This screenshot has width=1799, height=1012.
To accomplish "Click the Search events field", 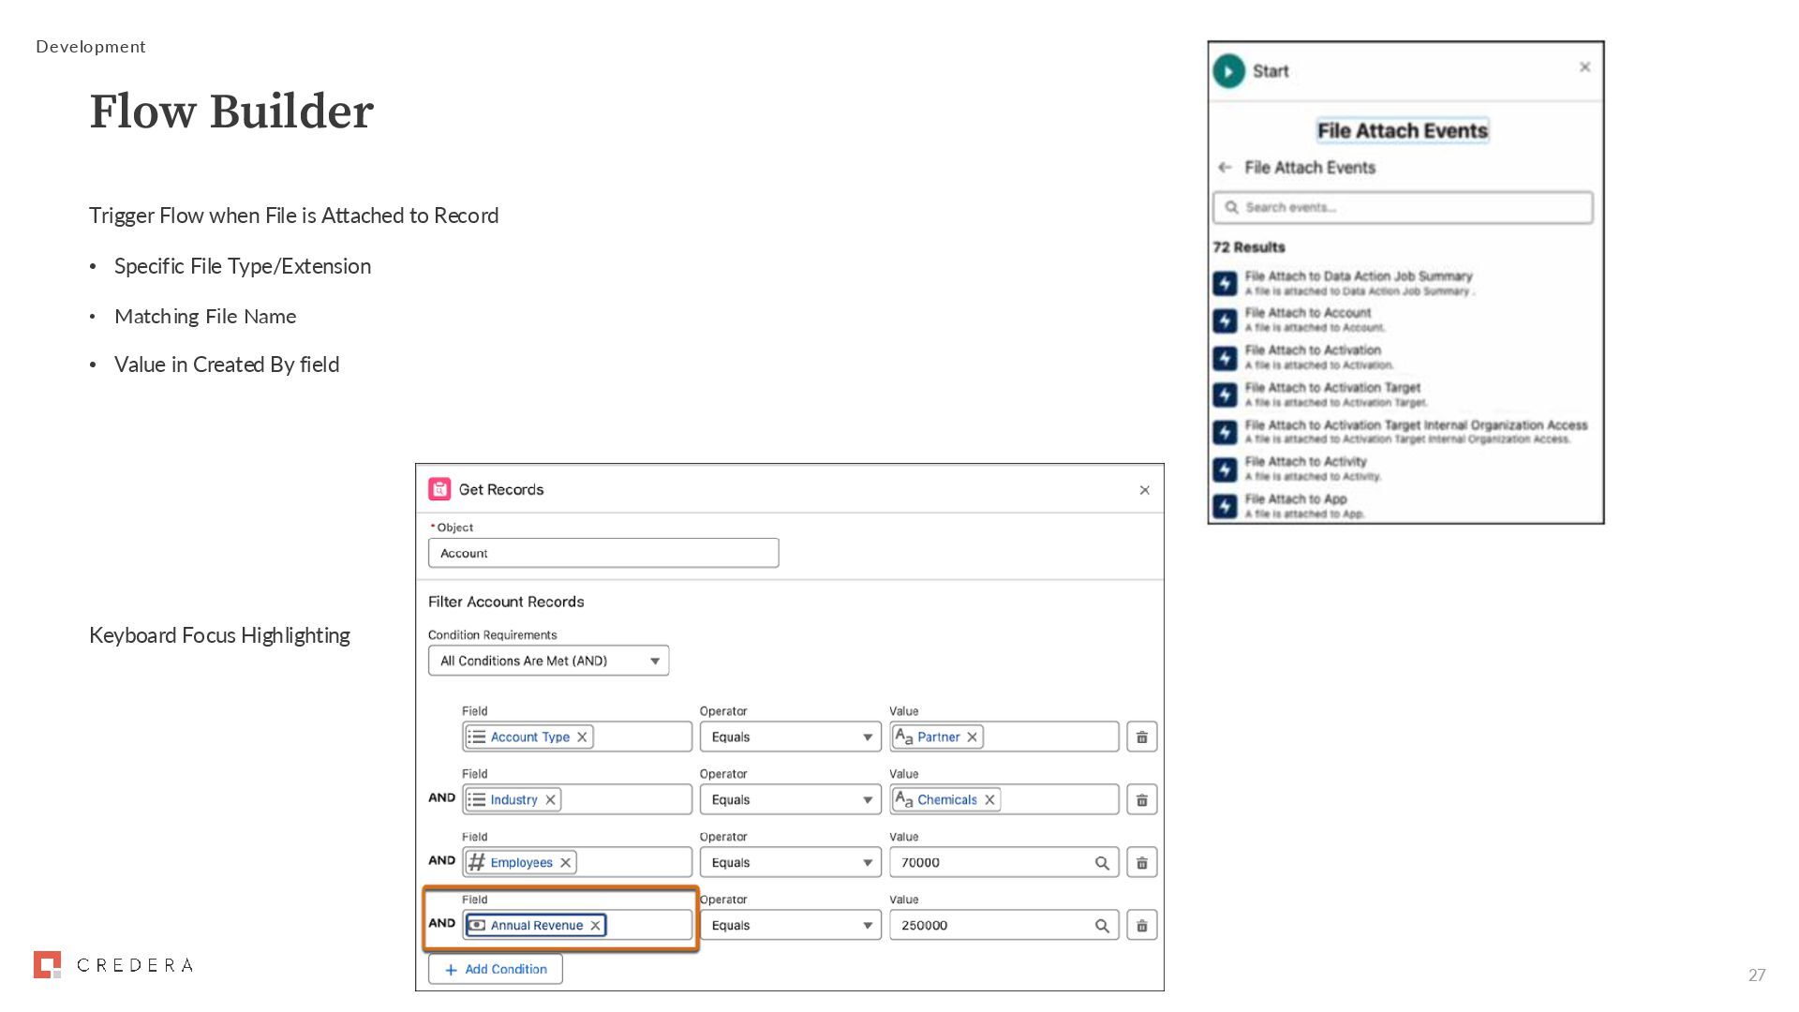I will point(1403,208).
